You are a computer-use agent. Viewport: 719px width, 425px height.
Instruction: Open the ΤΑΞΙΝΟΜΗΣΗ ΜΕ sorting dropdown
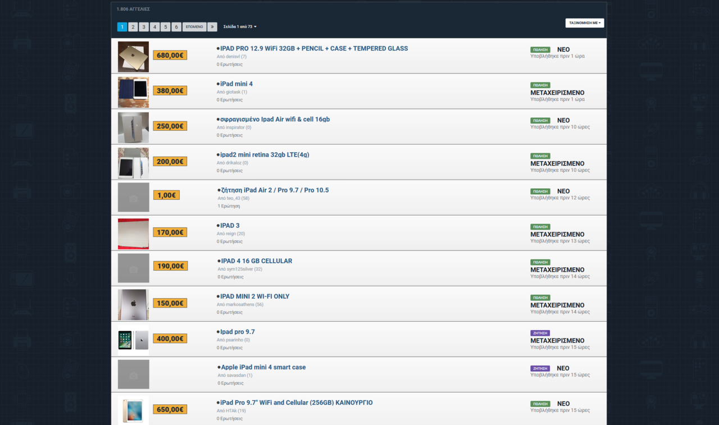(x=585, y=23)
